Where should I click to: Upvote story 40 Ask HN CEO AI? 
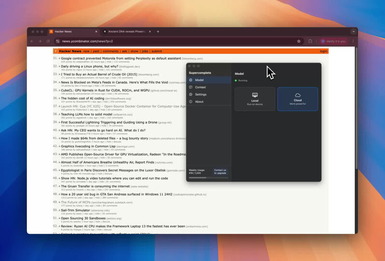pyautogui.click(x=59, y=131)
